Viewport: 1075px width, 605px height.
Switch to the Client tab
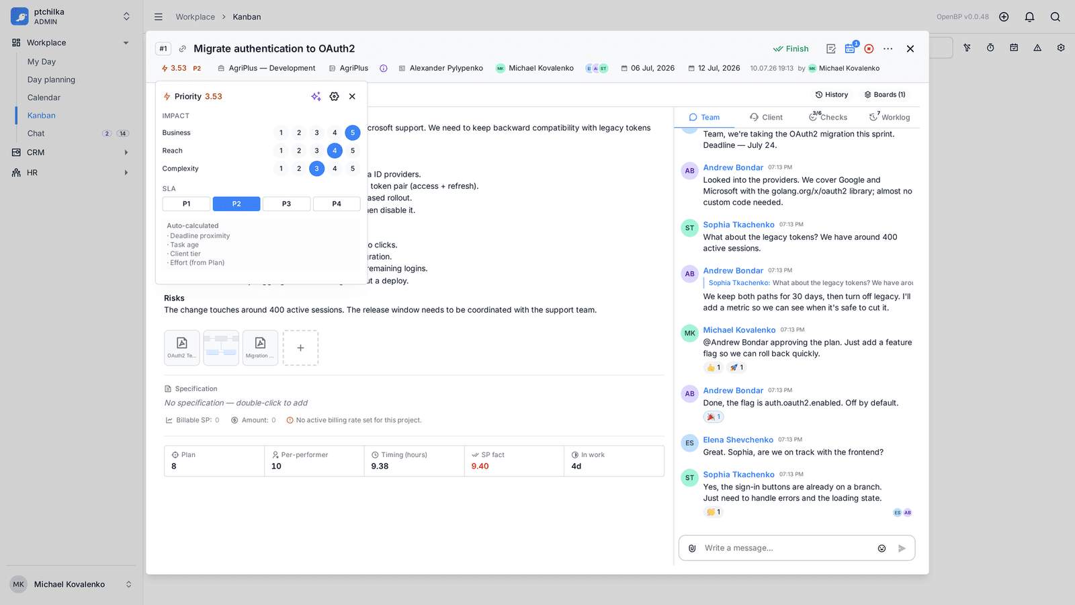tap(766, 118)
